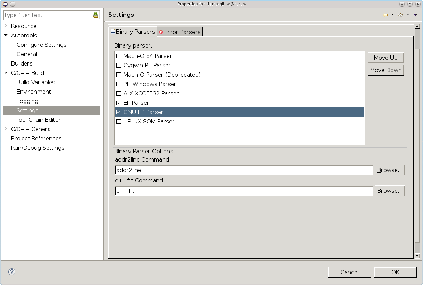This screenshot has width=423, height=285.
Task: Enable the Mach-O 64 Parser checkbox
Action: pos(119,56)
